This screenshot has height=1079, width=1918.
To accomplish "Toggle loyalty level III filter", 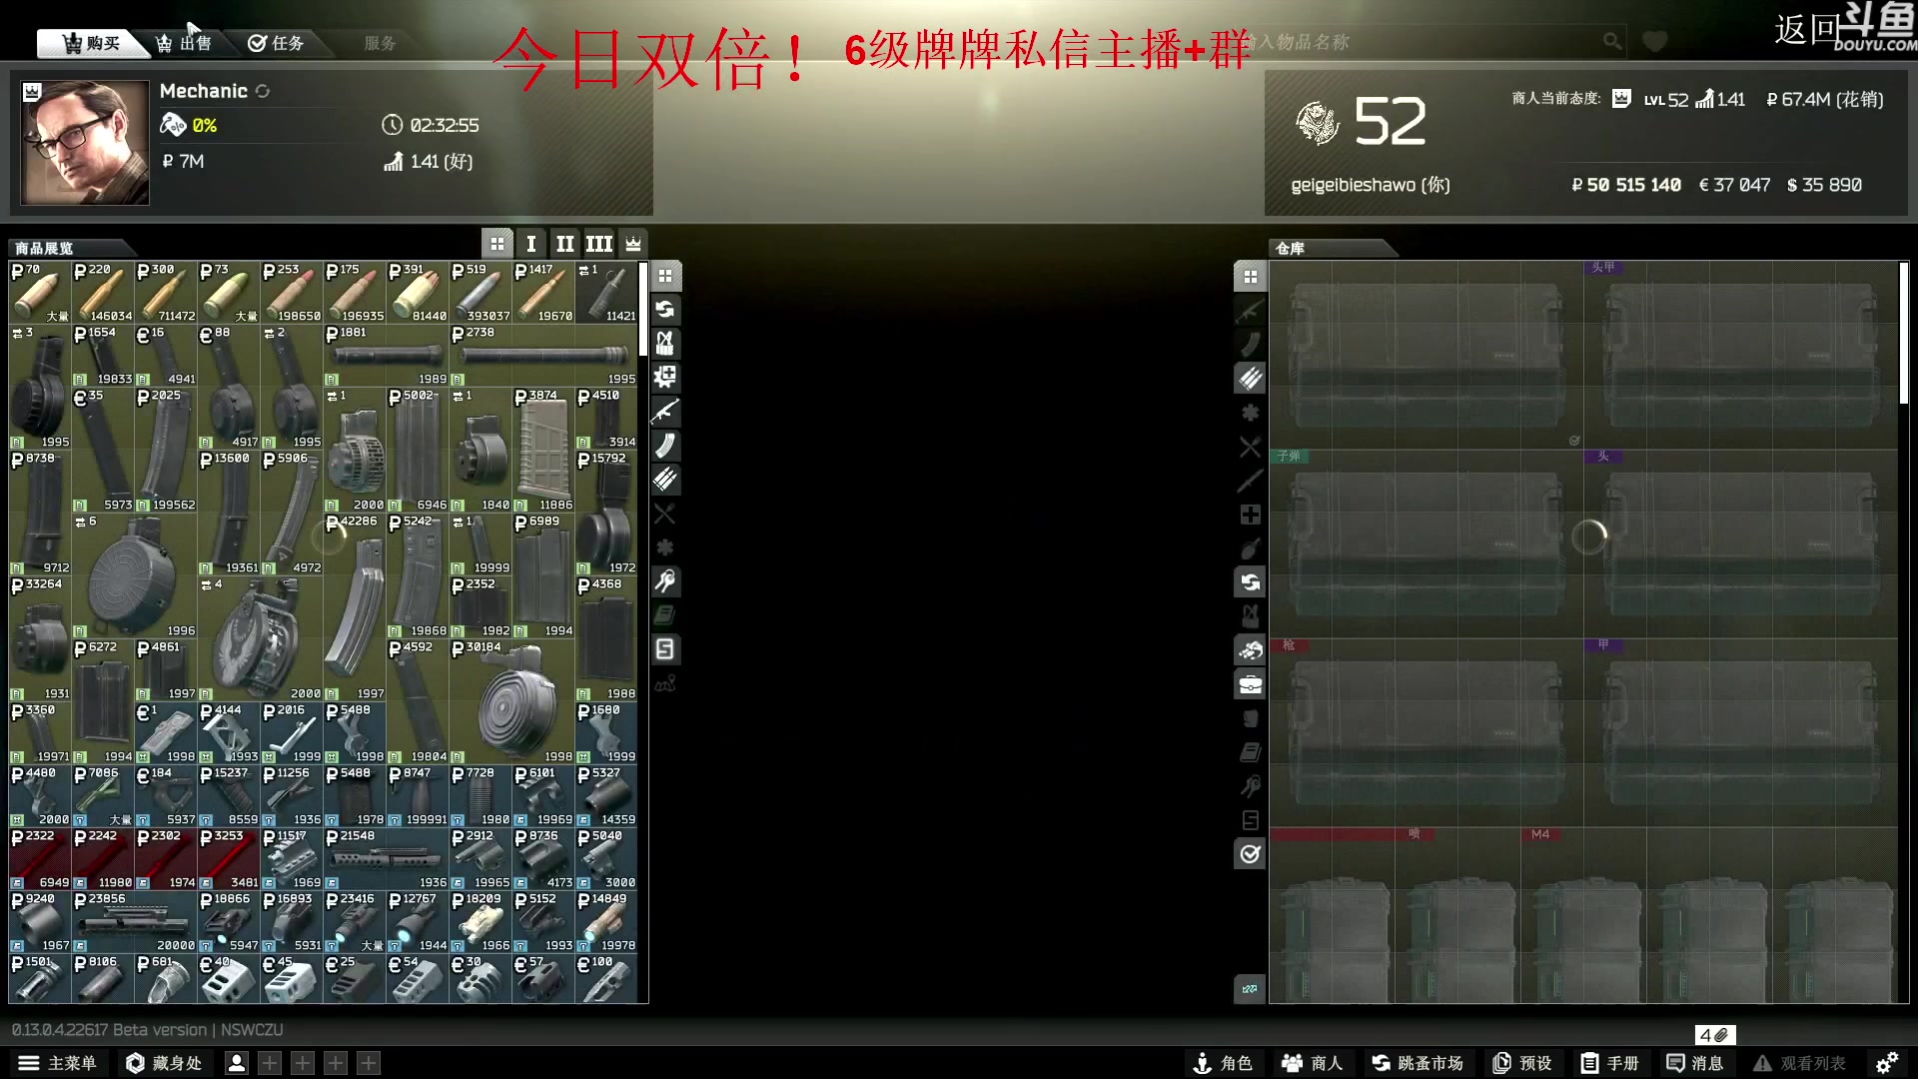I will point(599,244).
